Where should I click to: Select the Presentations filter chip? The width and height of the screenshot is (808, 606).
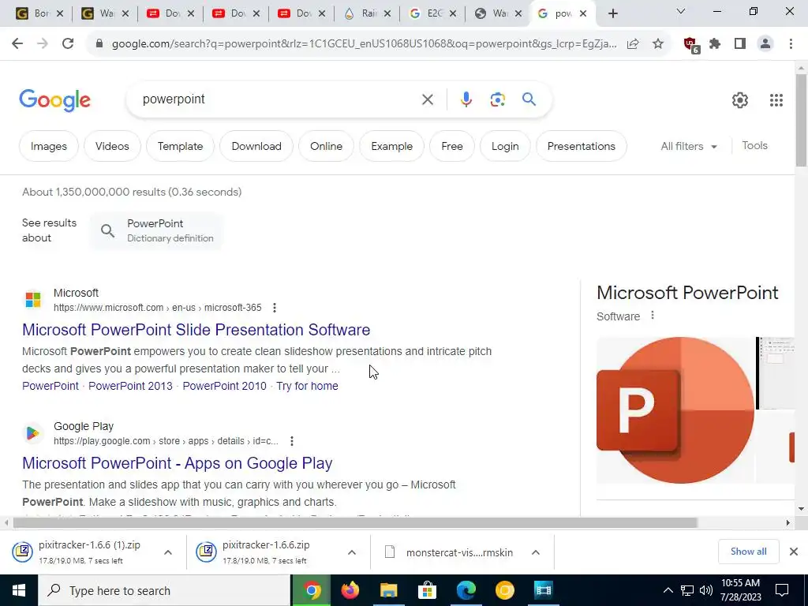(x=582, y=146)
